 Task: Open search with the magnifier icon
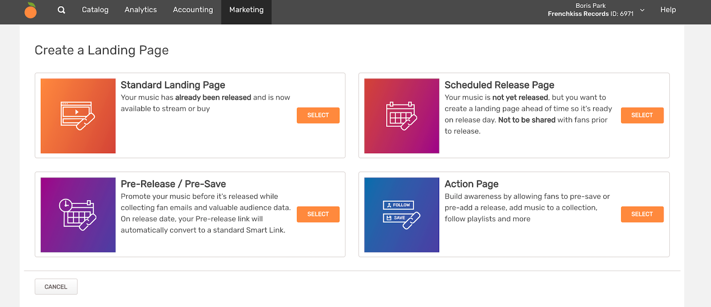point(61,10)
